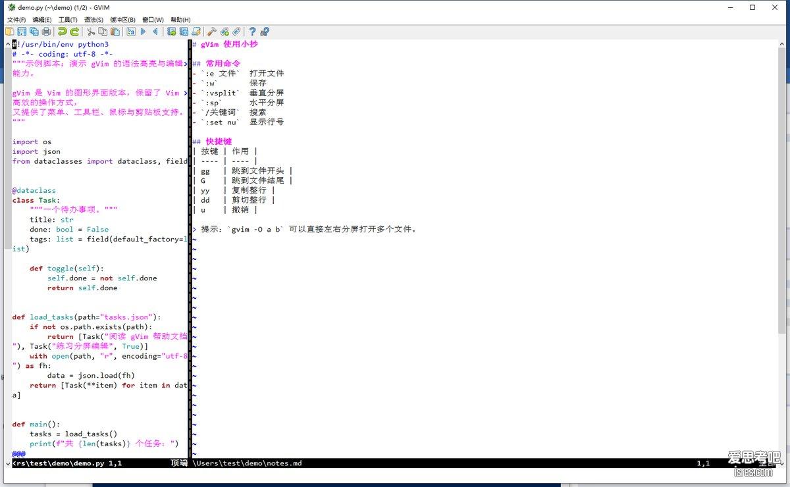Print the buffer using the printer icon
The width and height of the screenshot is (790, 487).
point(46,32)
